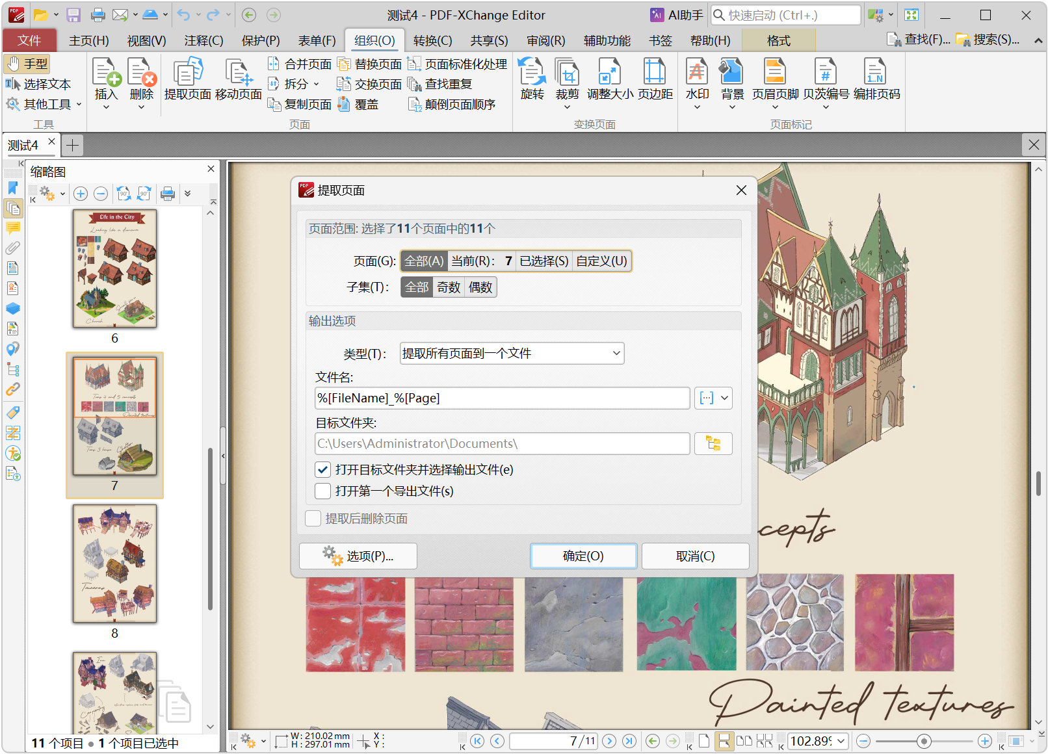Screen dimensions: 1048x754
Task: Expand status bar options gear dropdown
Action: [263, 741]
